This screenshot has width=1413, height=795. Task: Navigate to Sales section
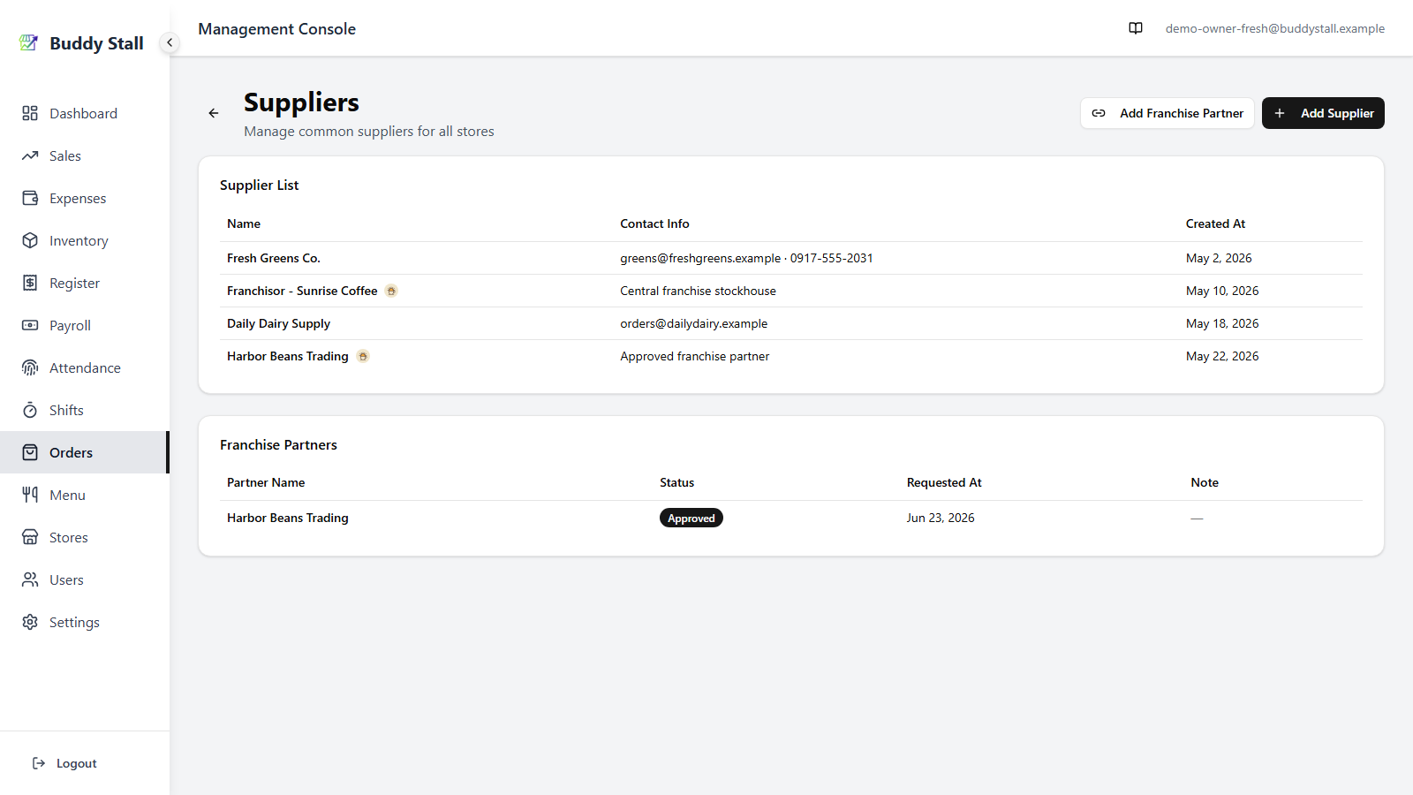[x=85, y=155]
